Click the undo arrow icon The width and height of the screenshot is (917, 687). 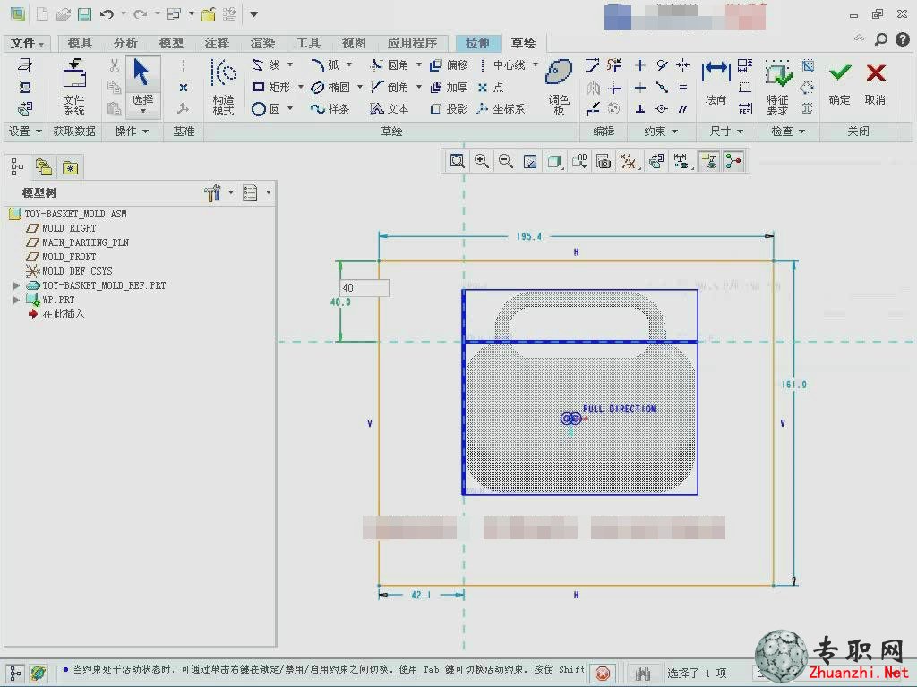pyautogui.click(x=107, y=14)
